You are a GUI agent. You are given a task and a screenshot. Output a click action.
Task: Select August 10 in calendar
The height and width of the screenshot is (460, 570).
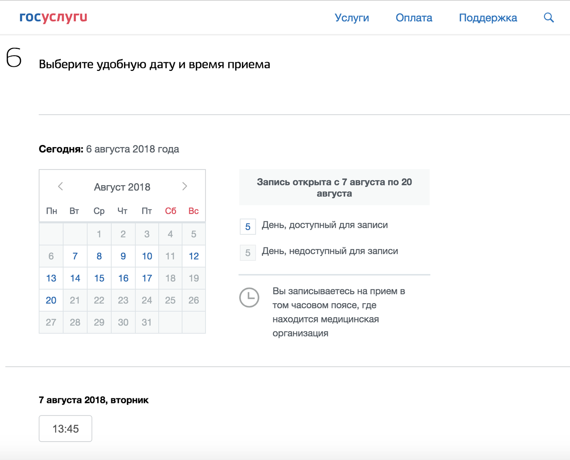pyautogui.click(x=147, y=256)
